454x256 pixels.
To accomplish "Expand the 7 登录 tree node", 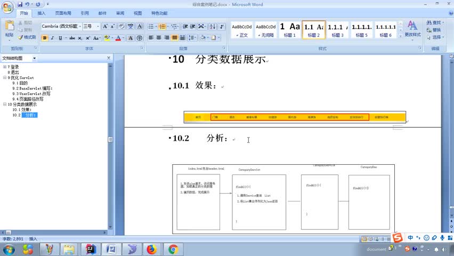I will 5,67.
